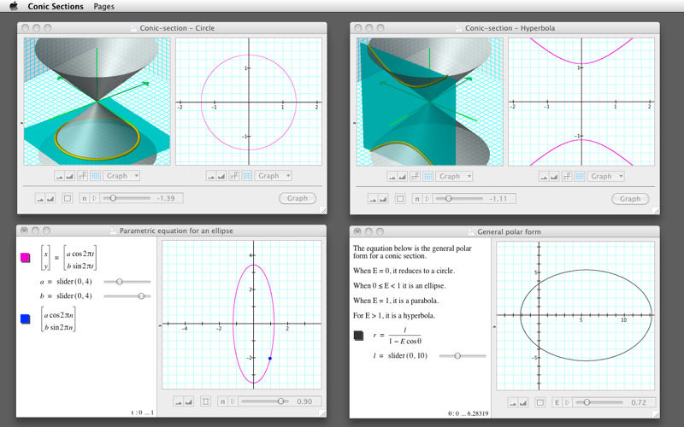Zoom in the General polar form graph
This screenshot has height=427, width=684.
coord(523,402)
